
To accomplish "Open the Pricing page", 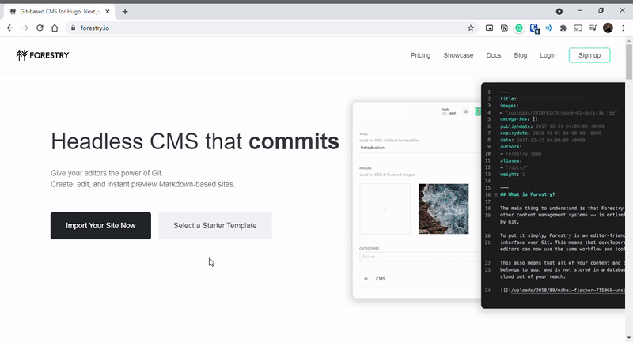I will [x=421, y=55].
